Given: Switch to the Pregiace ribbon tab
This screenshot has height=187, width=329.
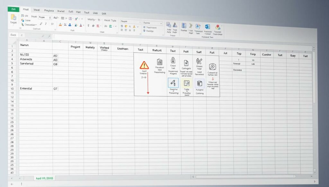Looking at the screenshot, I should tap(49, 11).
